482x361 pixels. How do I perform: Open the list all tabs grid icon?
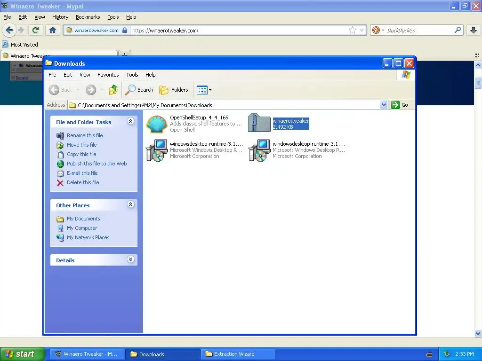click(x=477, y=55)
